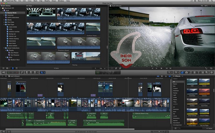Click the viewer Distort tool icon
Screen dimensions: 215x133
(x=120, y=68)
